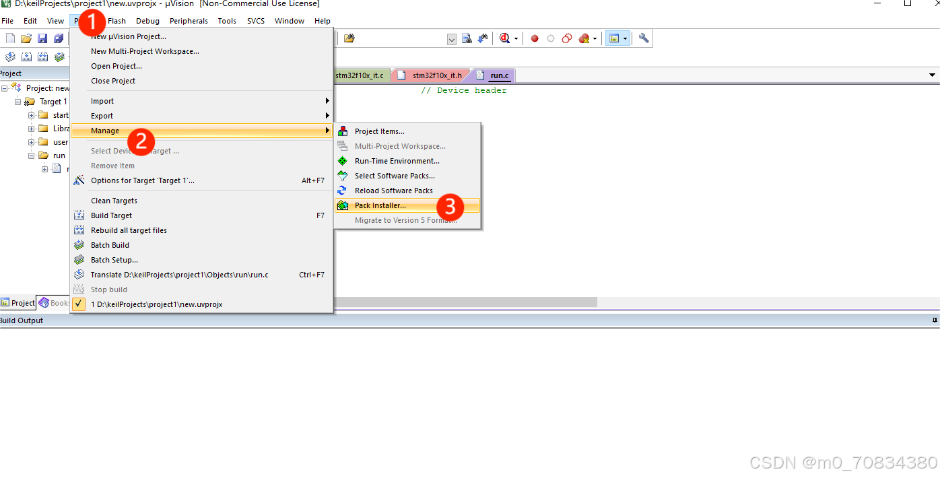
Task: Open the find text combo box dropdown
Action: coord(452,40)
